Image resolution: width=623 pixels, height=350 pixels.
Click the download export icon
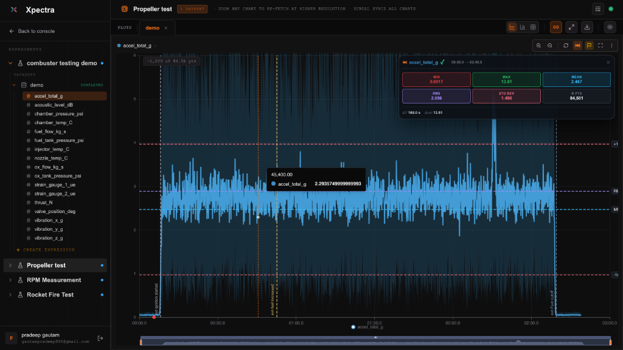click(x=587, y=27)
